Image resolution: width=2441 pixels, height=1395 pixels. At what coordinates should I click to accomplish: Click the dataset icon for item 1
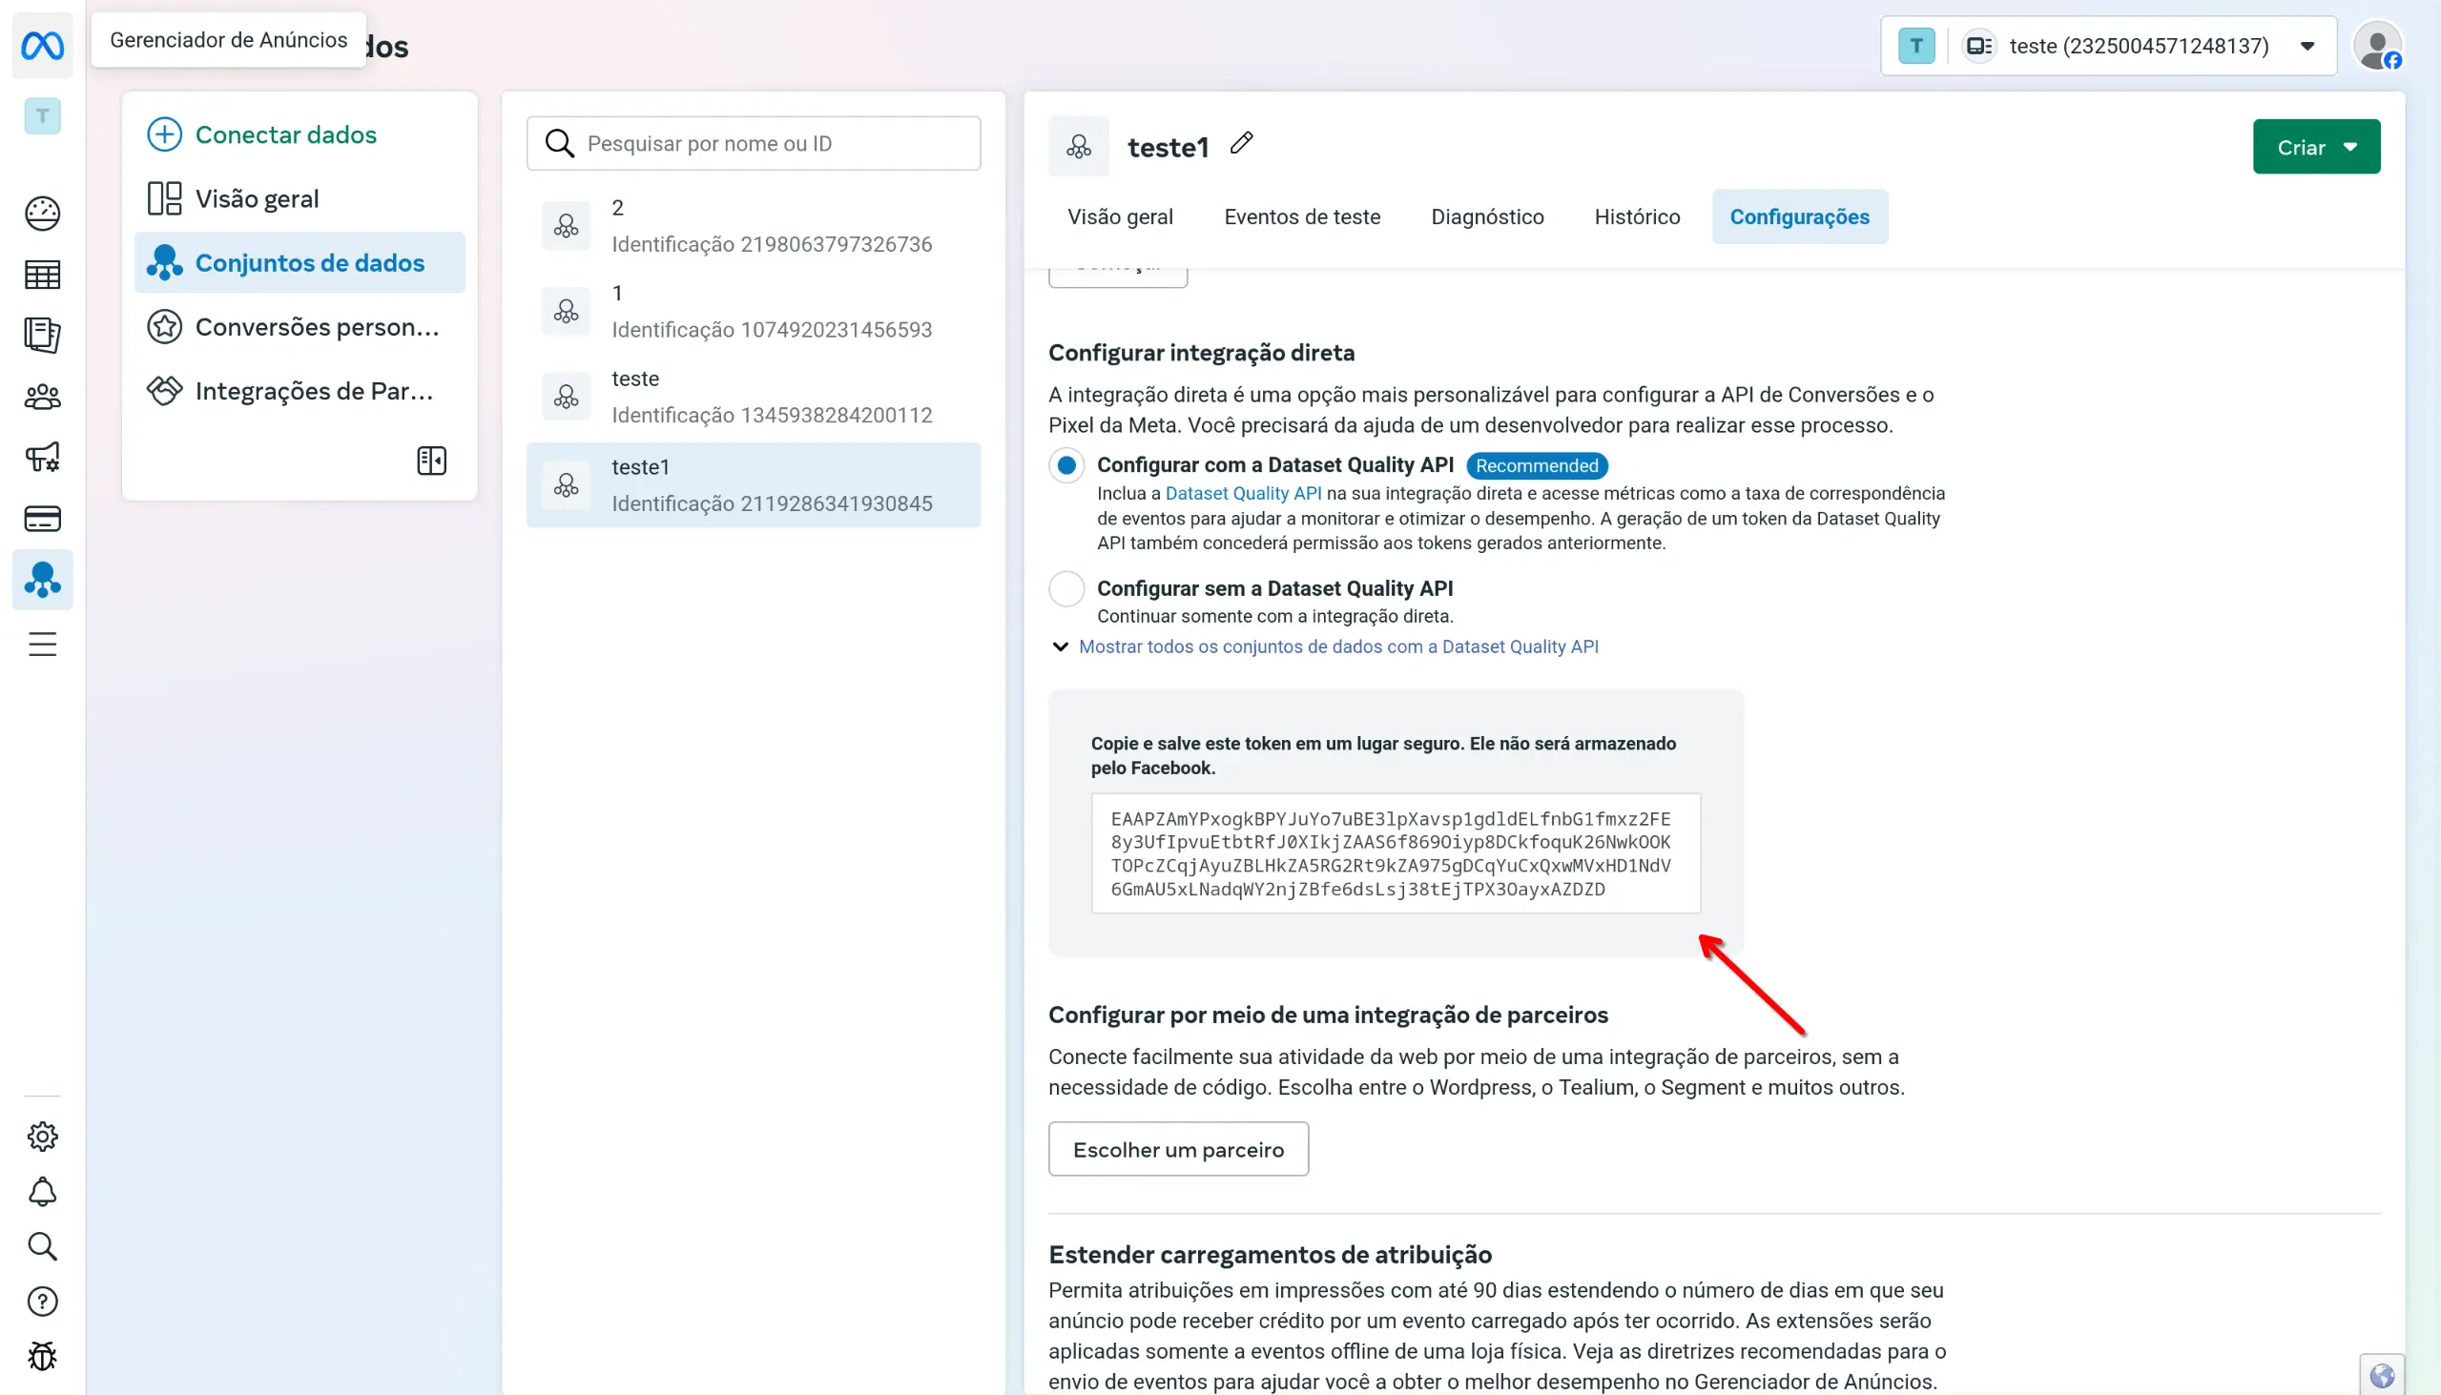click(567, 312)
